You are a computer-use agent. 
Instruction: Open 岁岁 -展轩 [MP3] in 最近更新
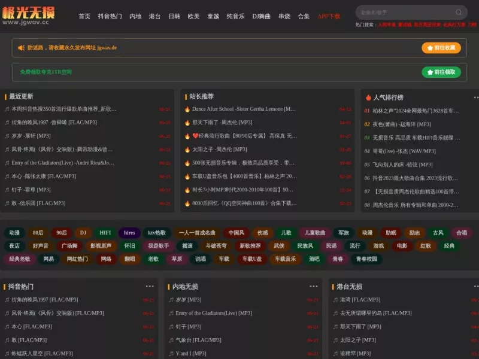pos(31,136)
